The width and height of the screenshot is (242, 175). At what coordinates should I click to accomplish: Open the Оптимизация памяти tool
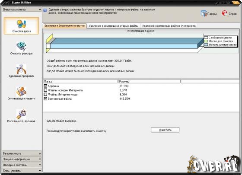tap(21, 93)
